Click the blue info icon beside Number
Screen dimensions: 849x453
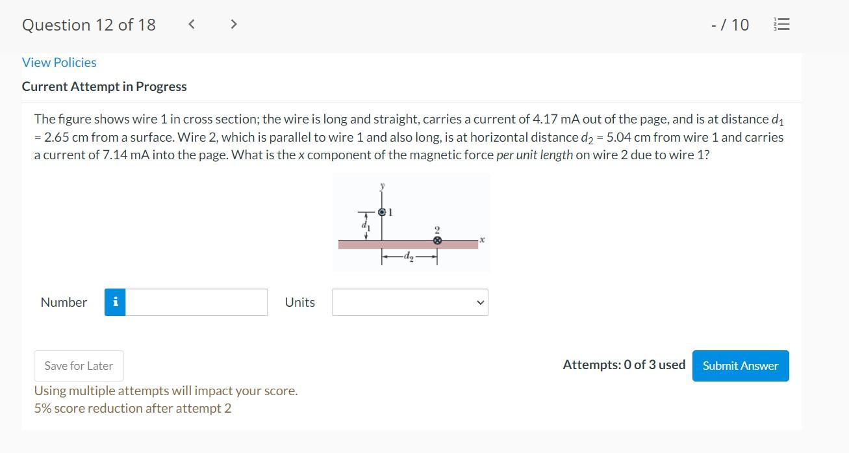pyautogui.click(x=115, y=302)
